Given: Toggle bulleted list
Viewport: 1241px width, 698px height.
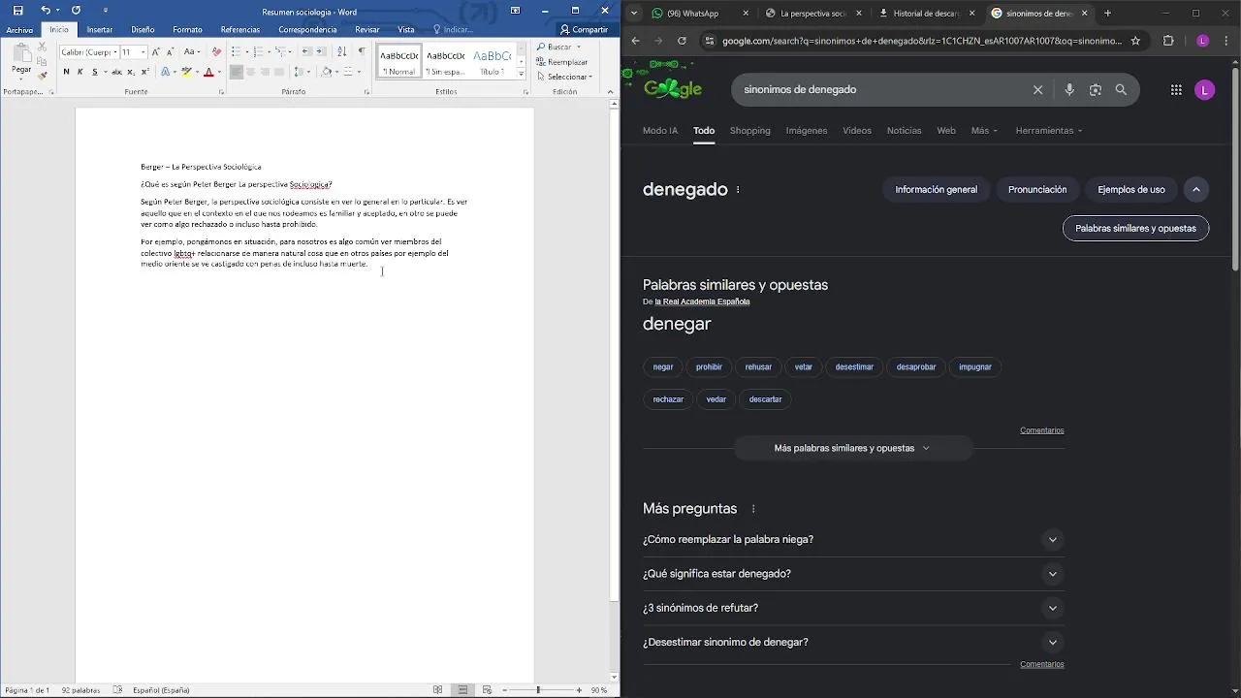Looking at the screenshot, I should (x=236, y=51).
